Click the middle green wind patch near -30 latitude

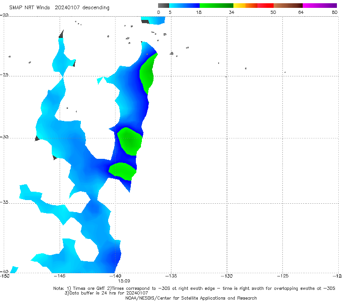(130, 141)
